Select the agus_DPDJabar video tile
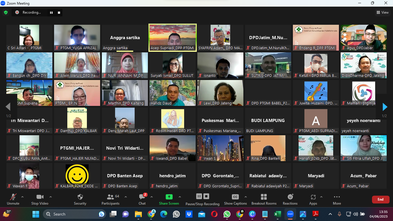Screen dimensions: 393x221 pos(364,38)
